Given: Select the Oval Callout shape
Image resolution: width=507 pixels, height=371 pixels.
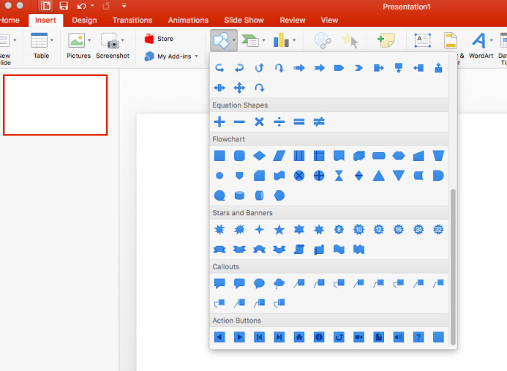Looking at the screenshot, I should [x=259, y=283].
